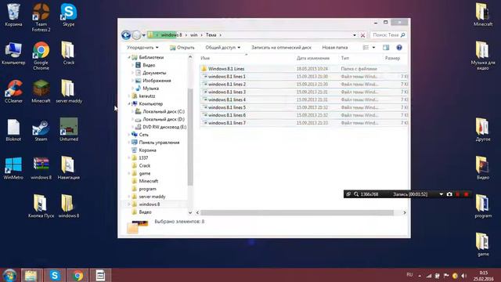Screen dimensions: 501x282
Task: Open the Minecraft block desktop shortcut
Action: pyautogui.click(x=41, y=91)
